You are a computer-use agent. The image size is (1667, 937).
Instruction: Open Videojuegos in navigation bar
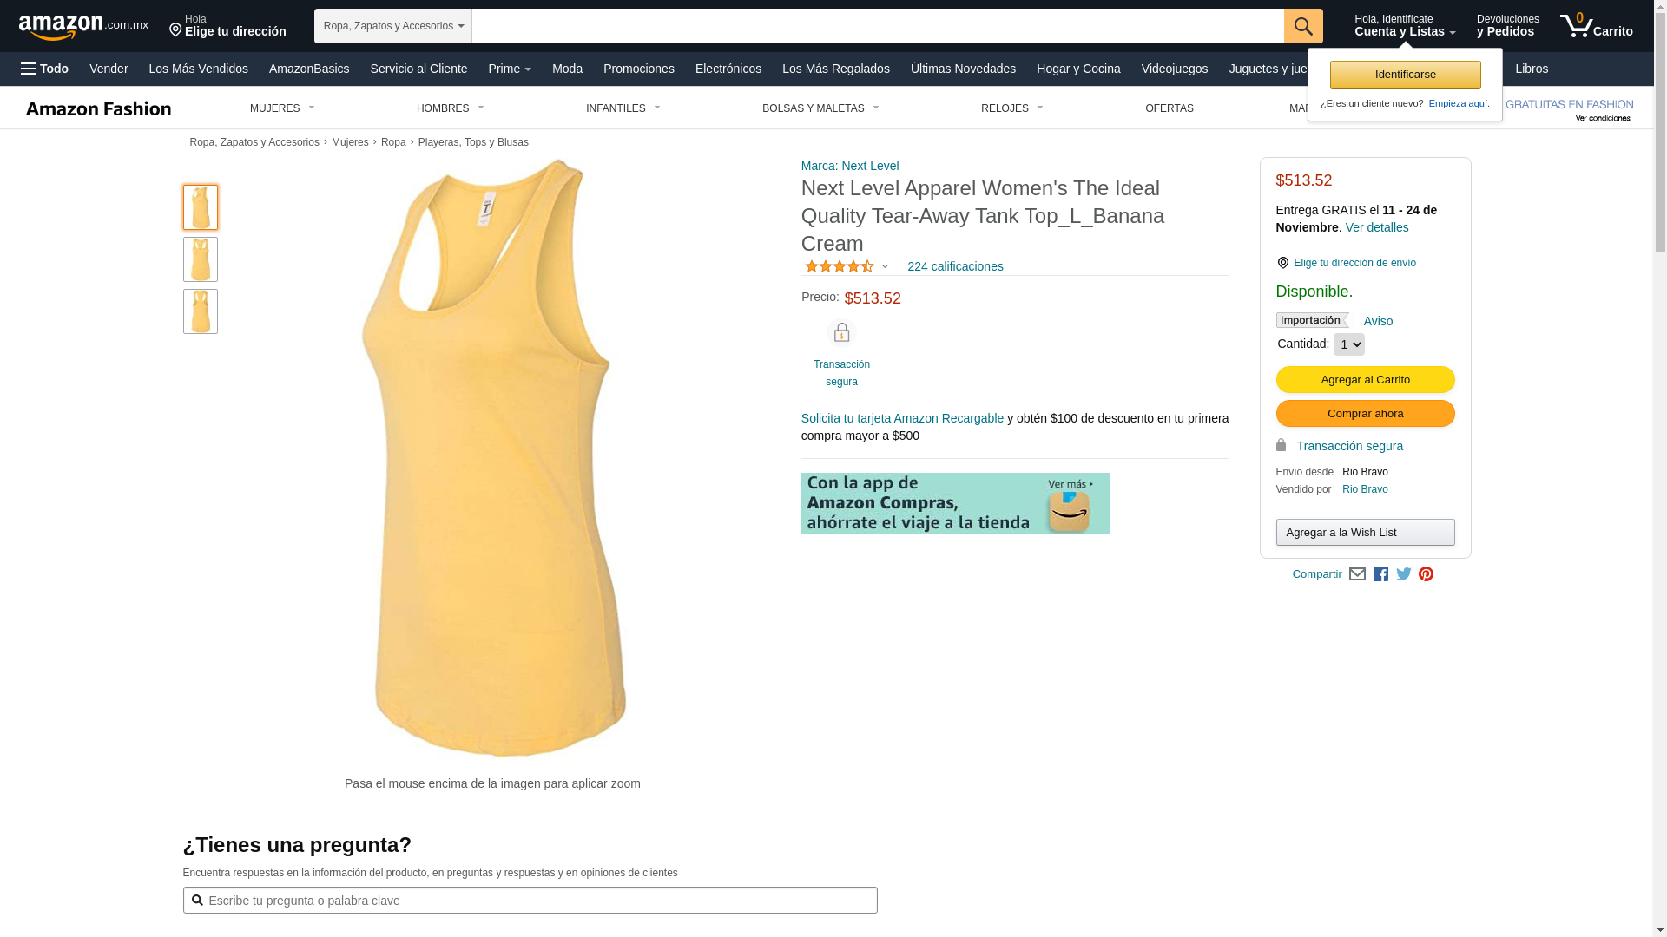pos(1174,69)
